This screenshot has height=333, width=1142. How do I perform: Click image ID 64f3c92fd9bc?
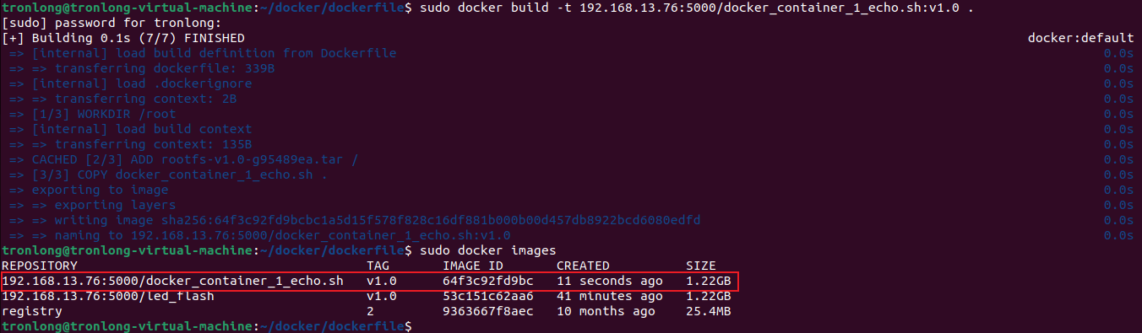487,281
